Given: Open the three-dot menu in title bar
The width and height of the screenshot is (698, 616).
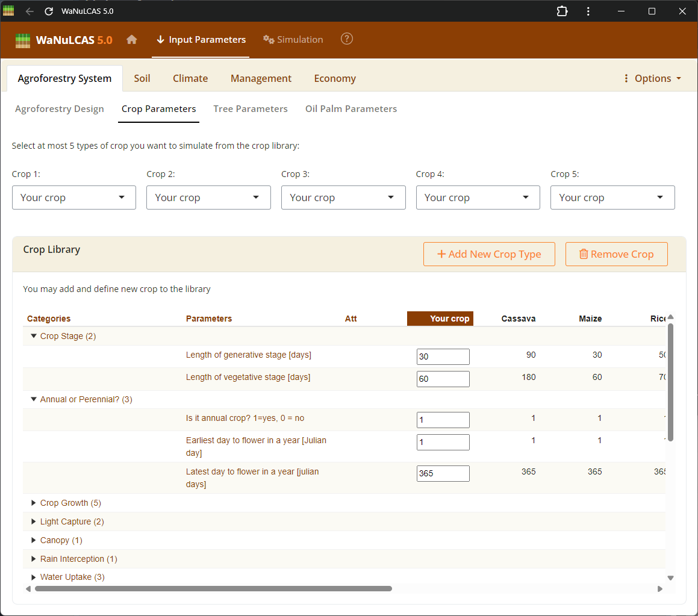Looking at the screenshot, I should pos(588,11).
